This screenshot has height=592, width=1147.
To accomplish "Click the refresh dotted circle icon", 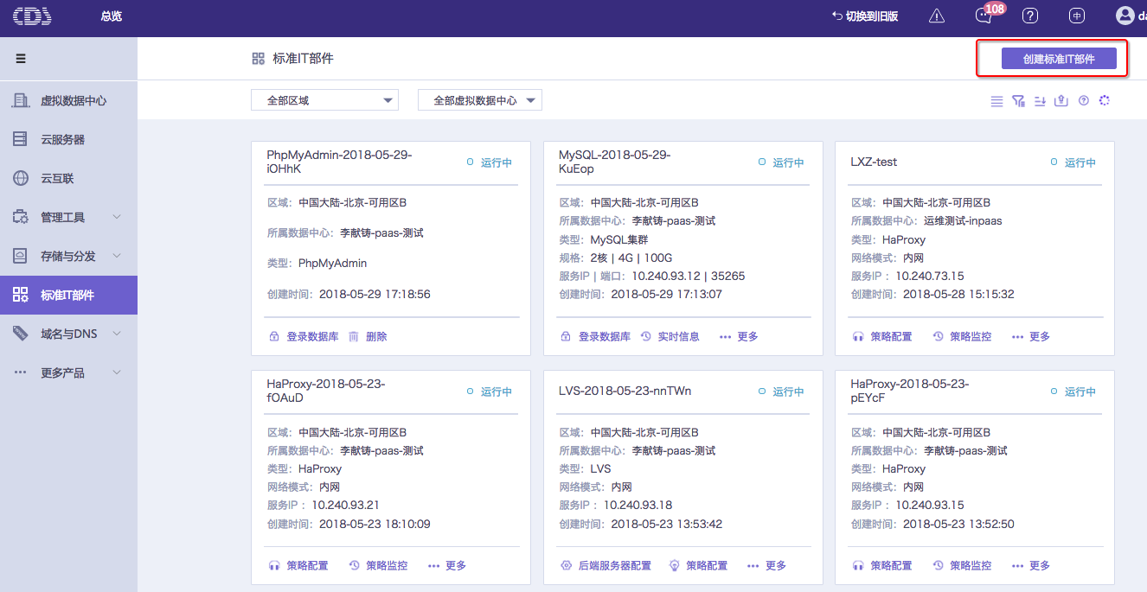I will click(x=1105, y=101).
